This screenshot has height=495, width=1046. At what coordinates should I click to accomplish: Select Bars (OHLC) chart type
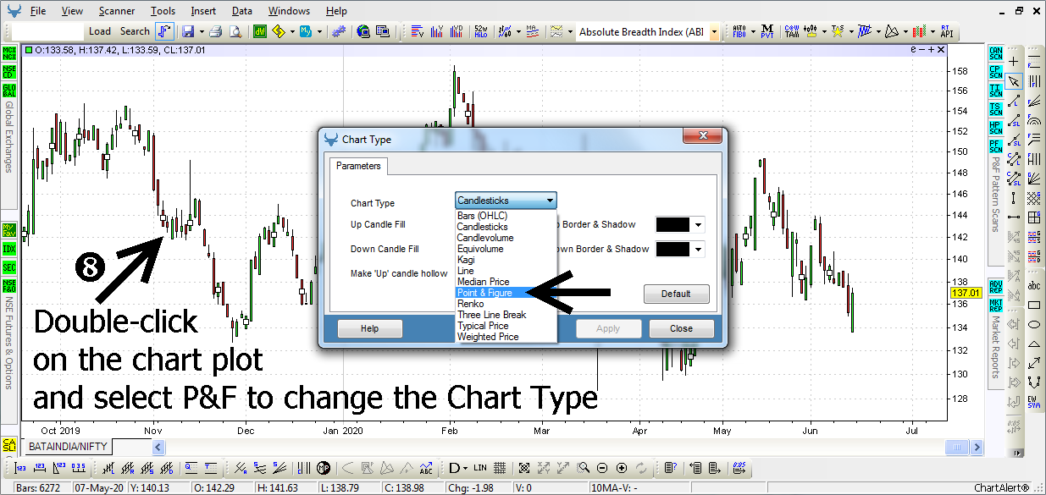(505, 216)
